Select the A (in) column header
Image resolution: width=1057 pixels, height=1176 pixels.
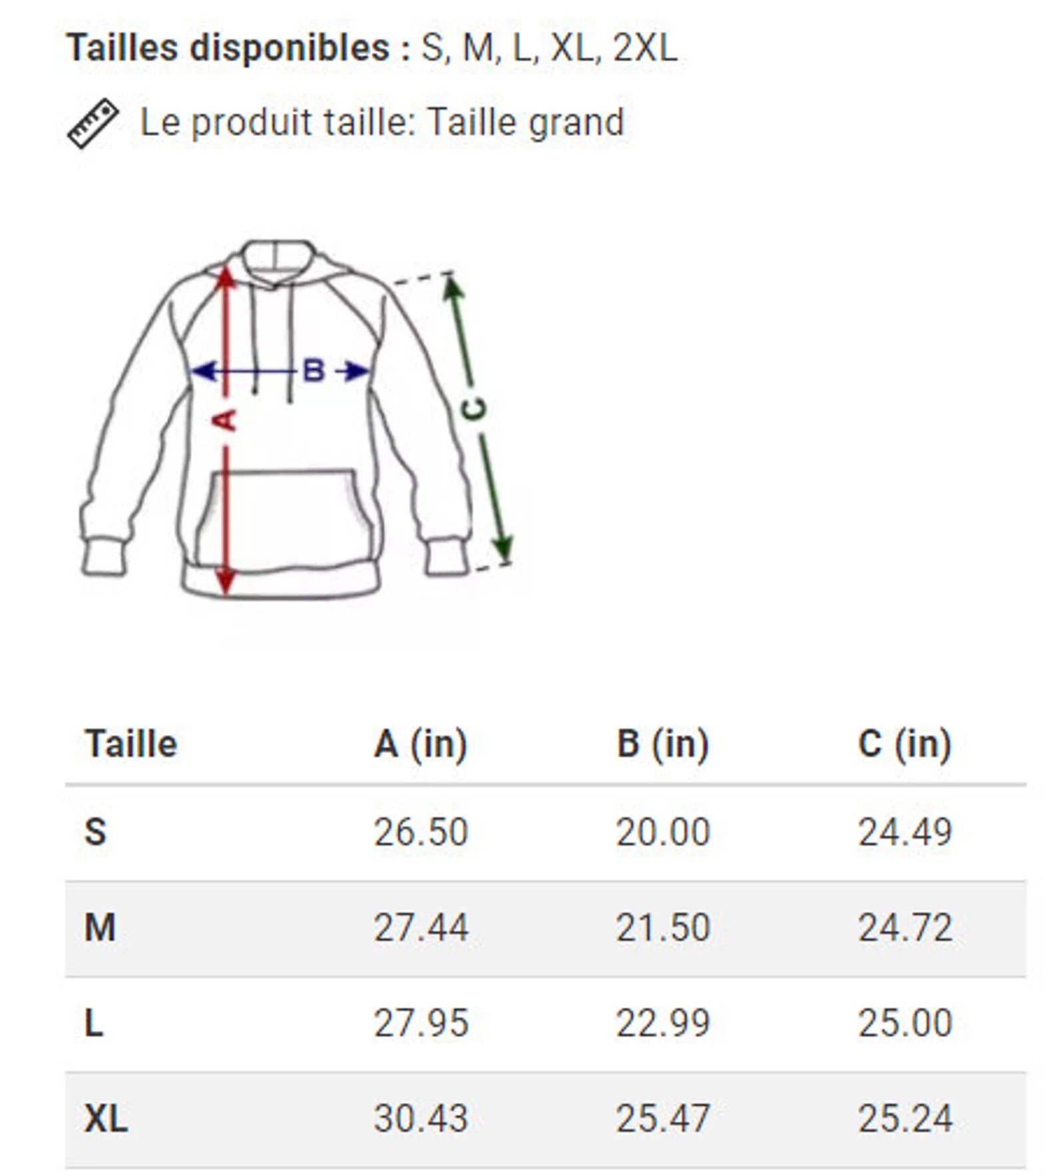click(421, 744)
